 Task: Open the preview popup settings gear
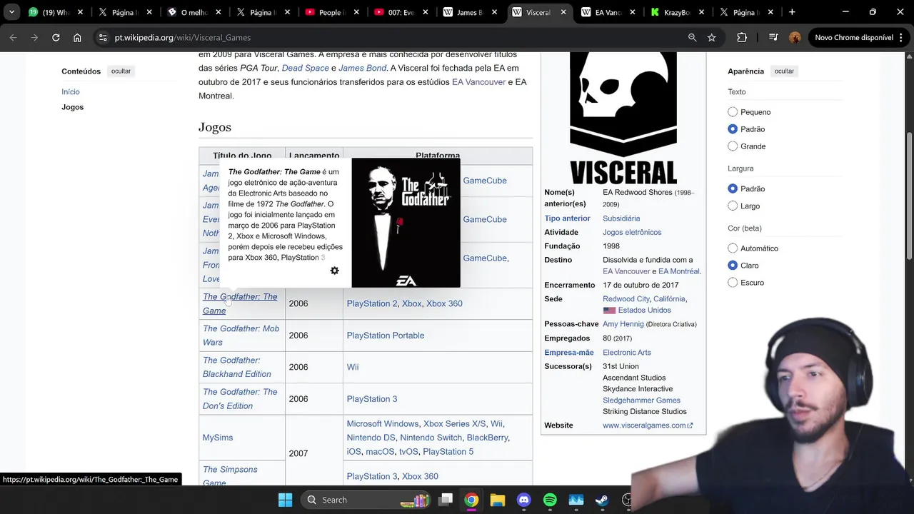334,271
